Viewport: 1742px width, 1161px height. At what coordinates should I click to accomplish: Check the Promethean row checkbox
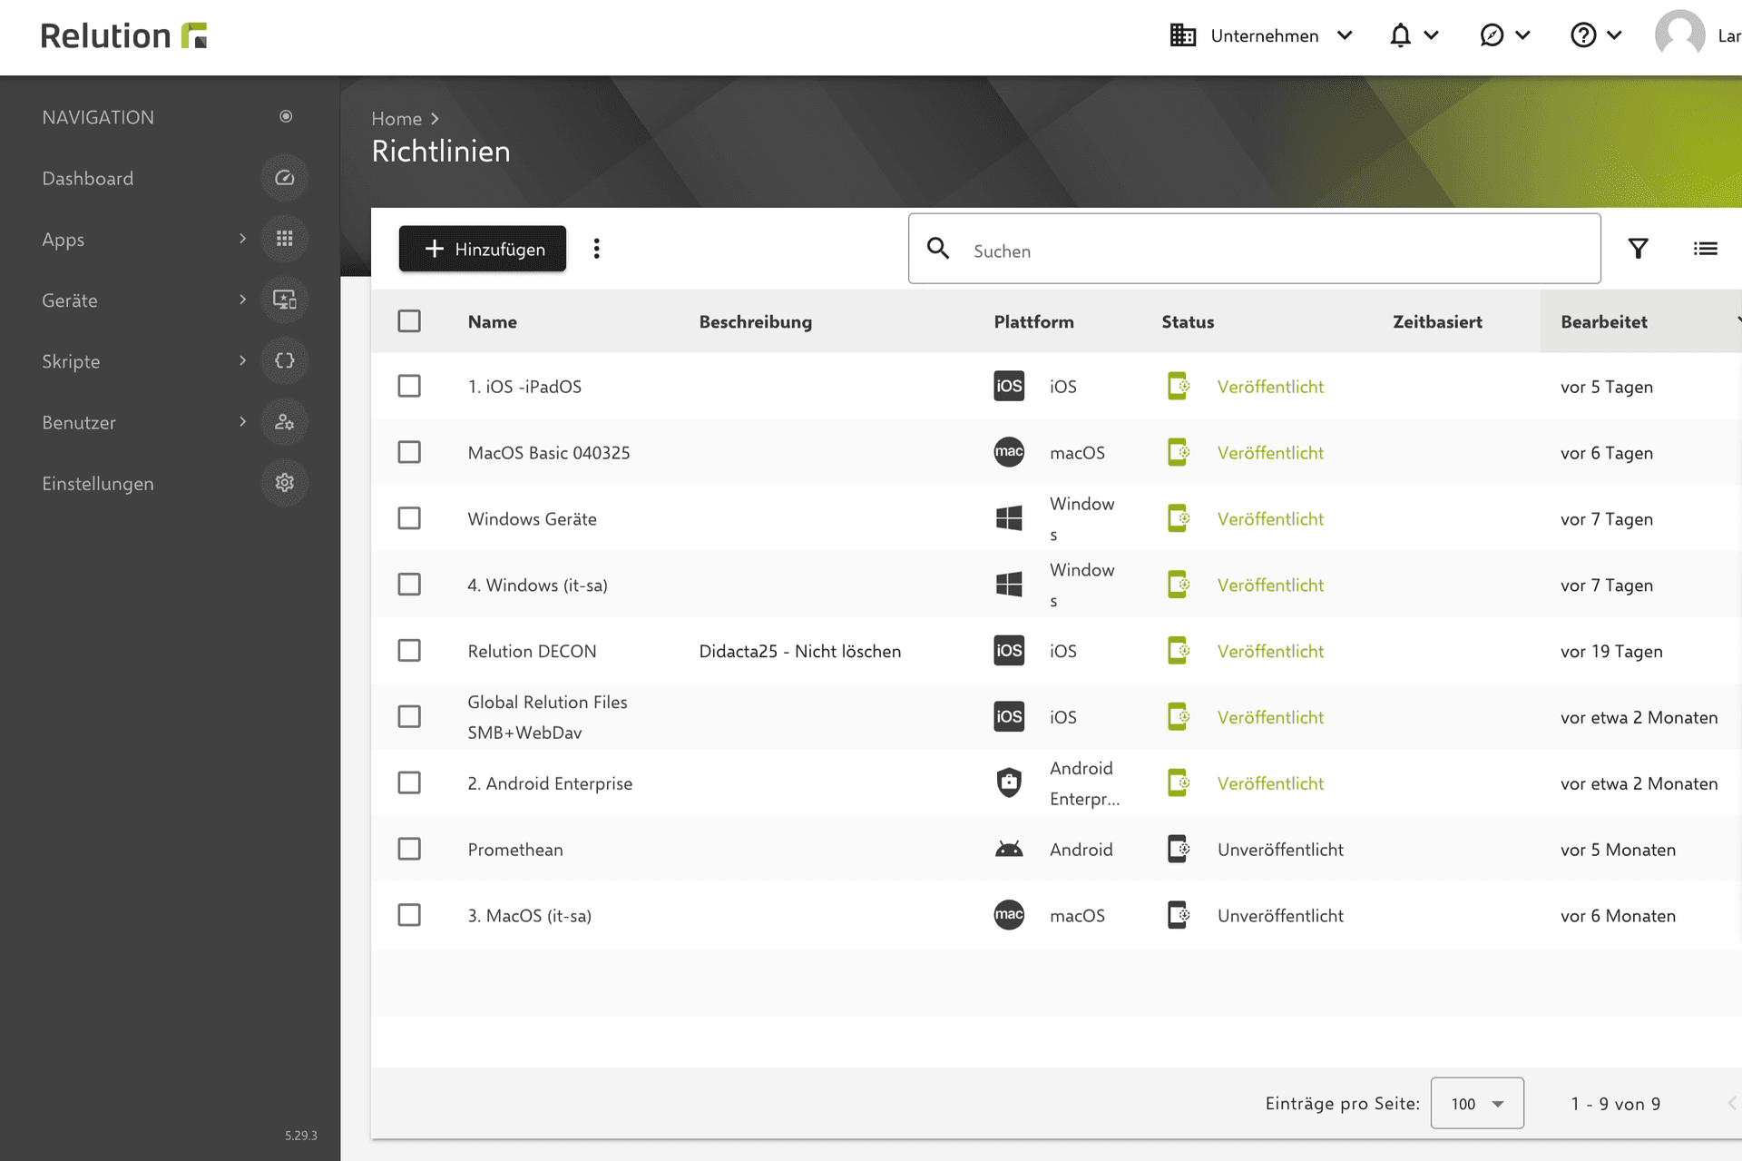pos(409,849)
